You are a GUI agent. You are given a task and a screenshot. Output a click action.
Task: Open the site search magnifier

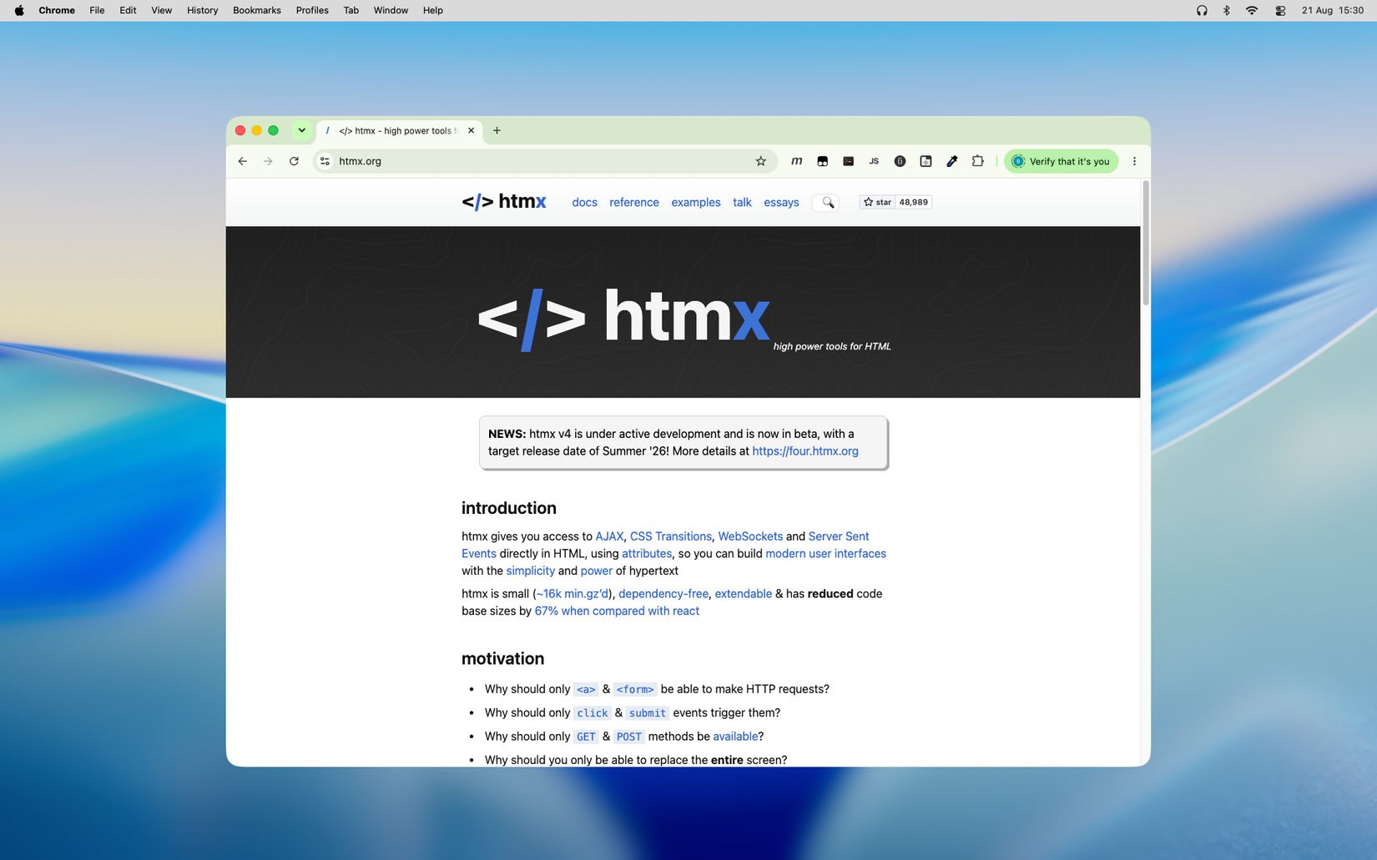point(828,202)
